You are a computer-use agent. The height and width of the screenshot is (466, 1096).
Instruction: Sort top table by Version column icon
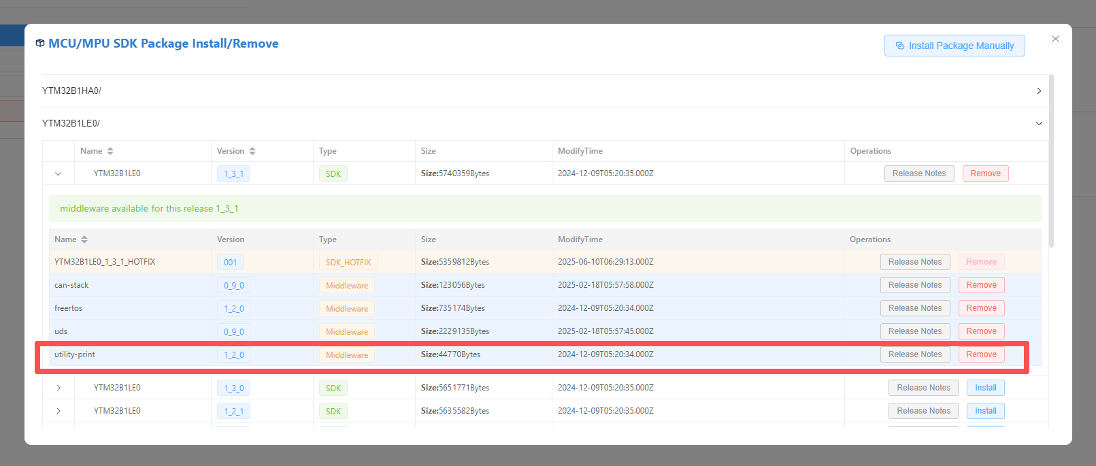point(252,151)
